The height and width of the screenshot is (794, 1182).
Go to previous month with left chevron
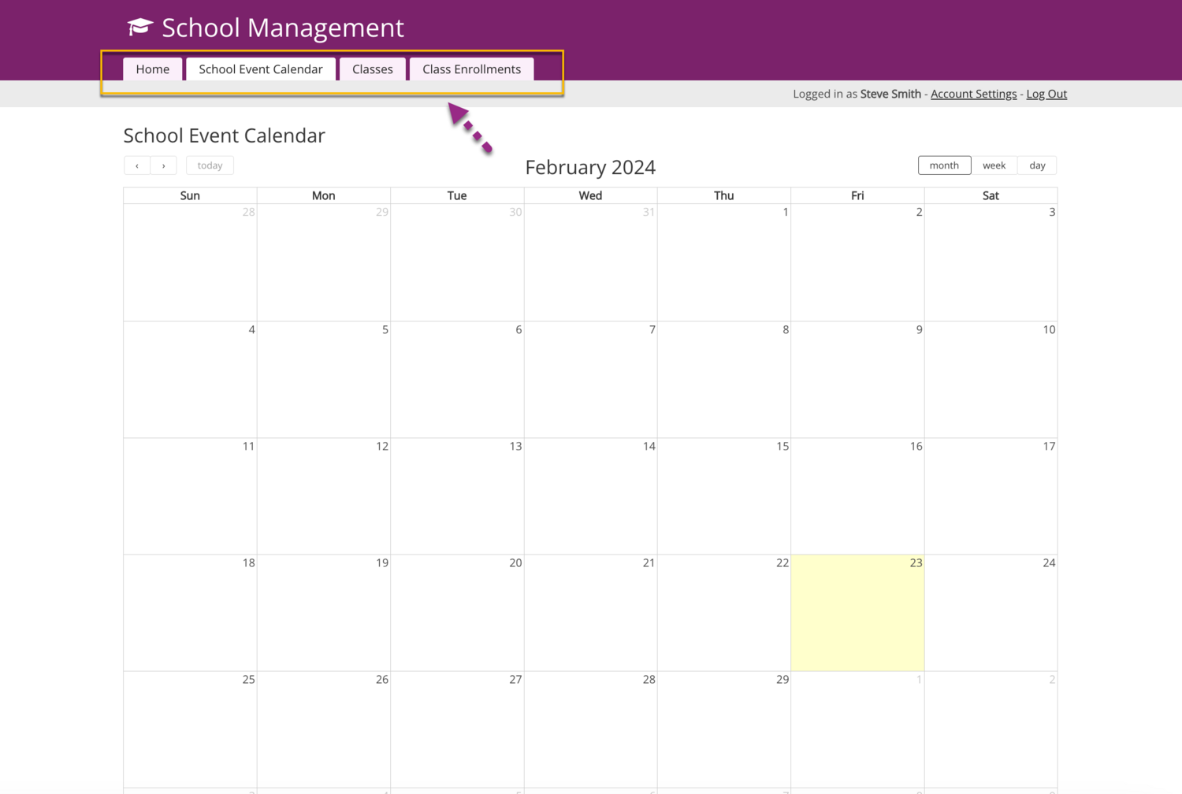[137, 165]
